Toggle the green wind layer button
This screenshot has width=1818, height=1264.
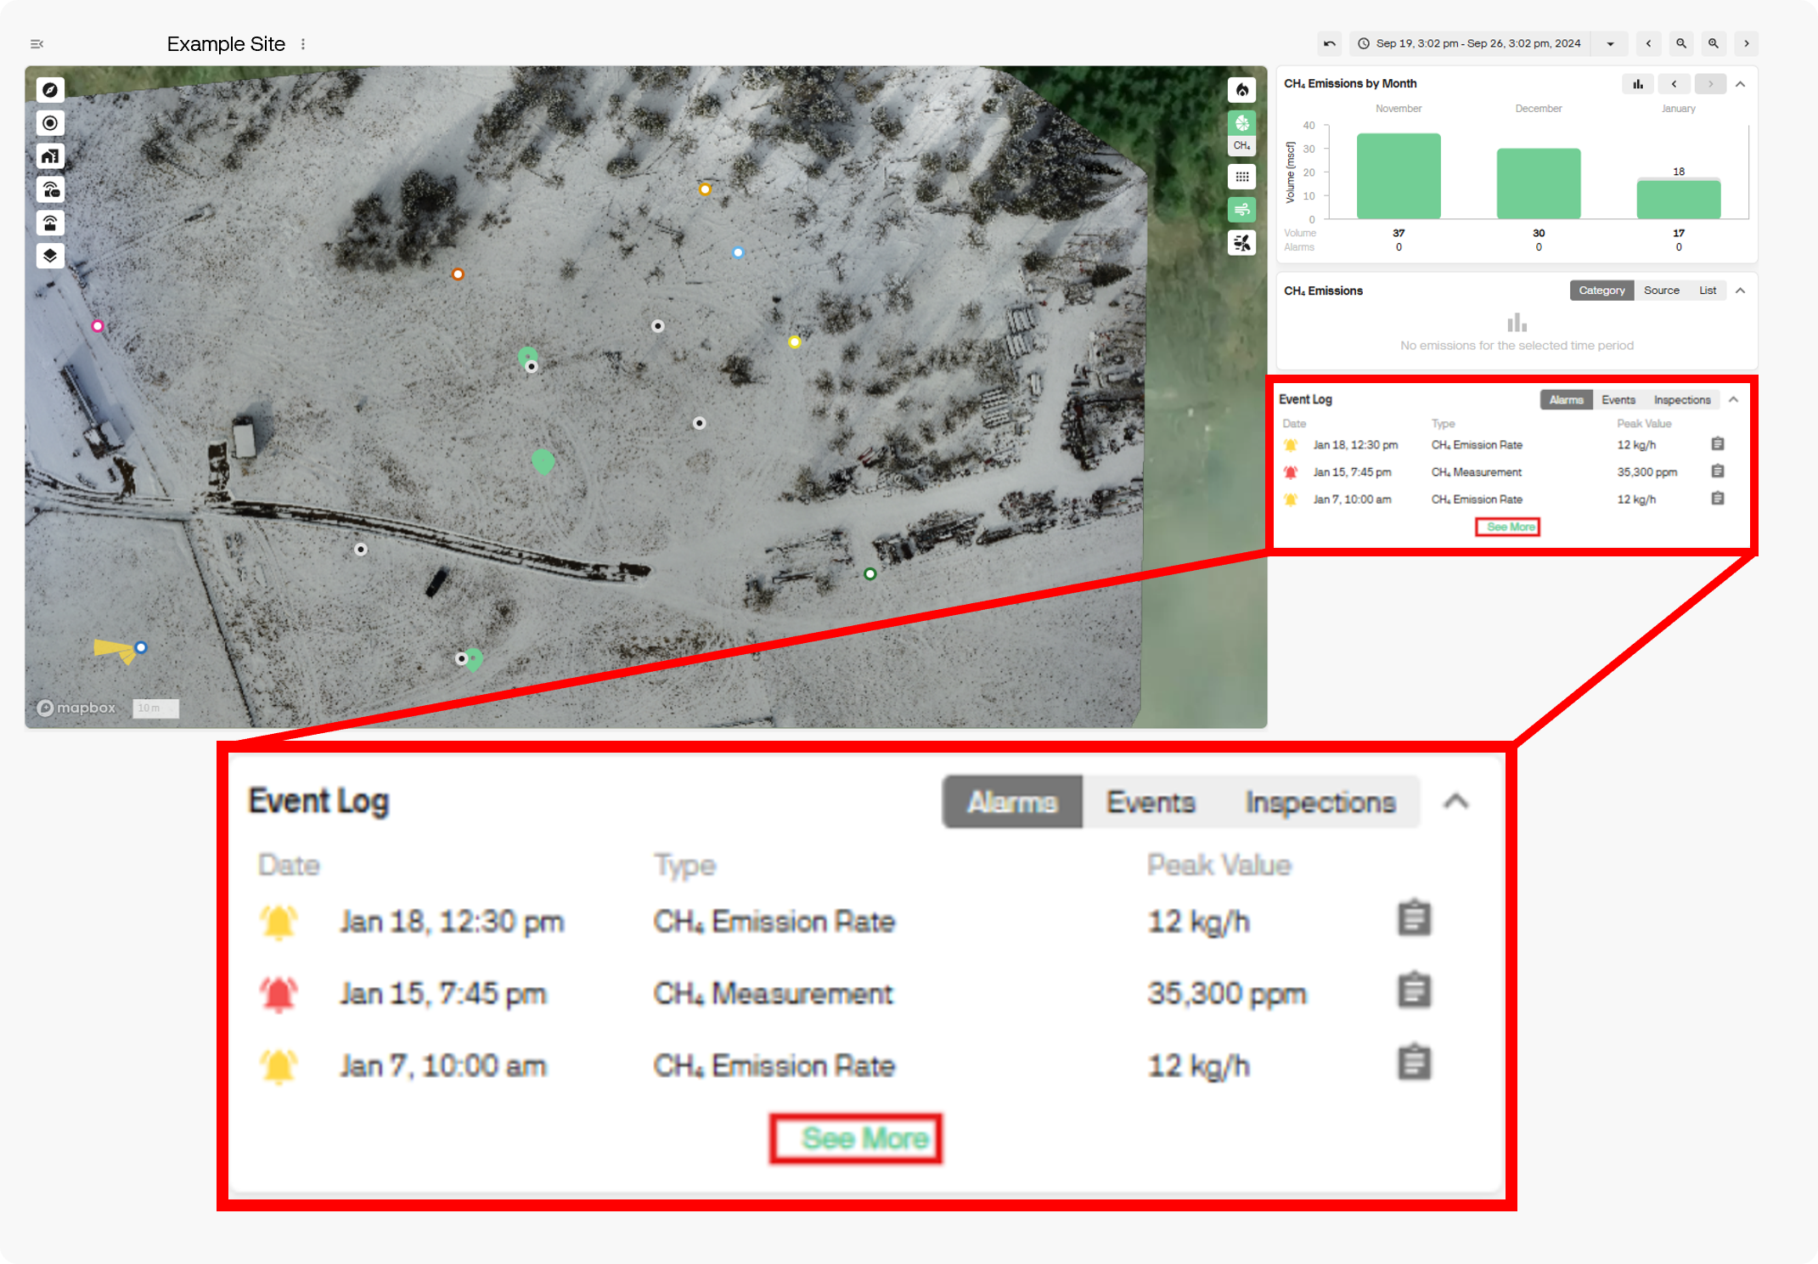pyautogui.click(x=1241, y=210)
